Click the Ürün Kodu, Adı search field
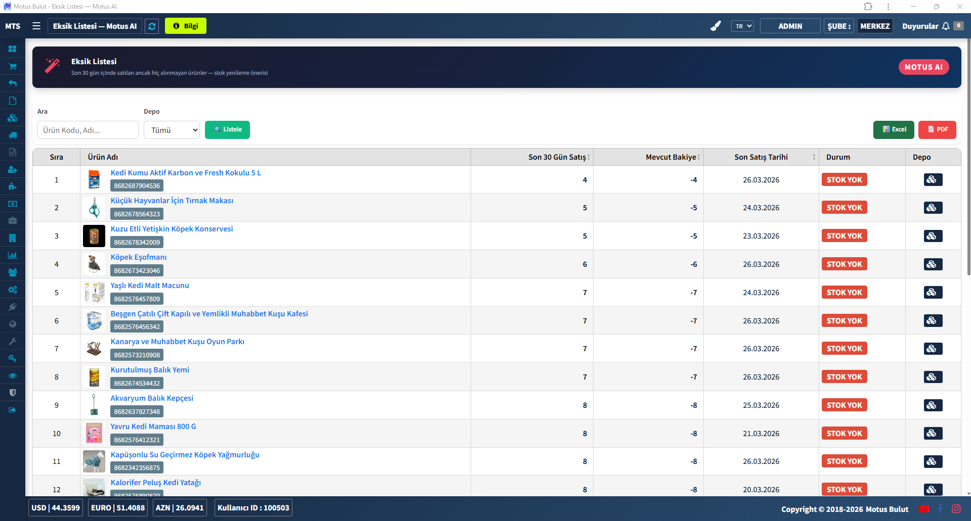 click(x=88, y=130)
